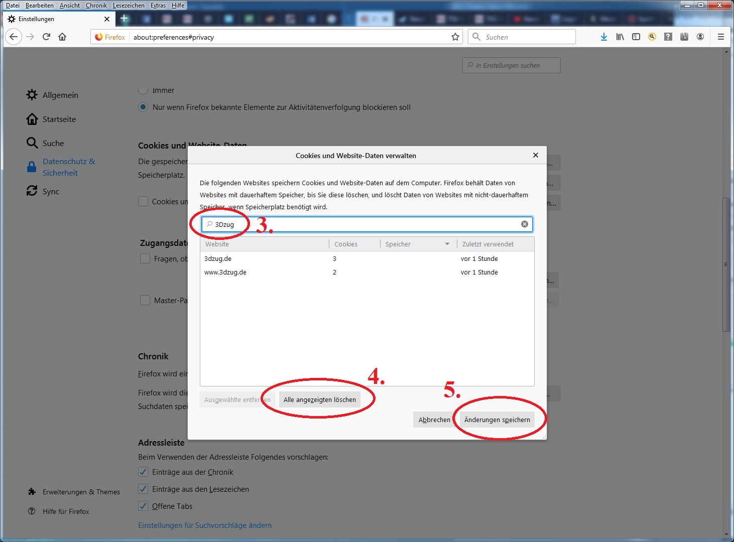
Task: Open a new tab with plus icon
Action: pos(124,19)
